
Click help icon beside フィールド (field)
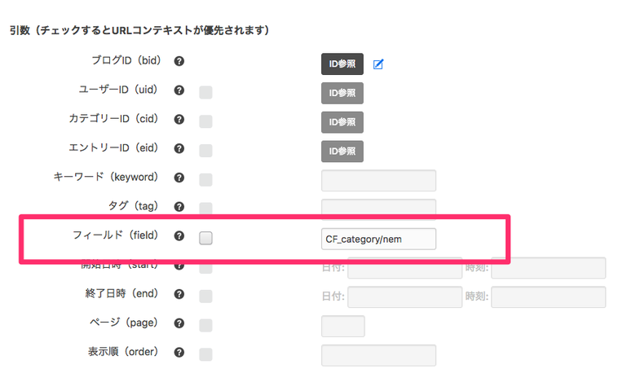[x=179, y=236]
